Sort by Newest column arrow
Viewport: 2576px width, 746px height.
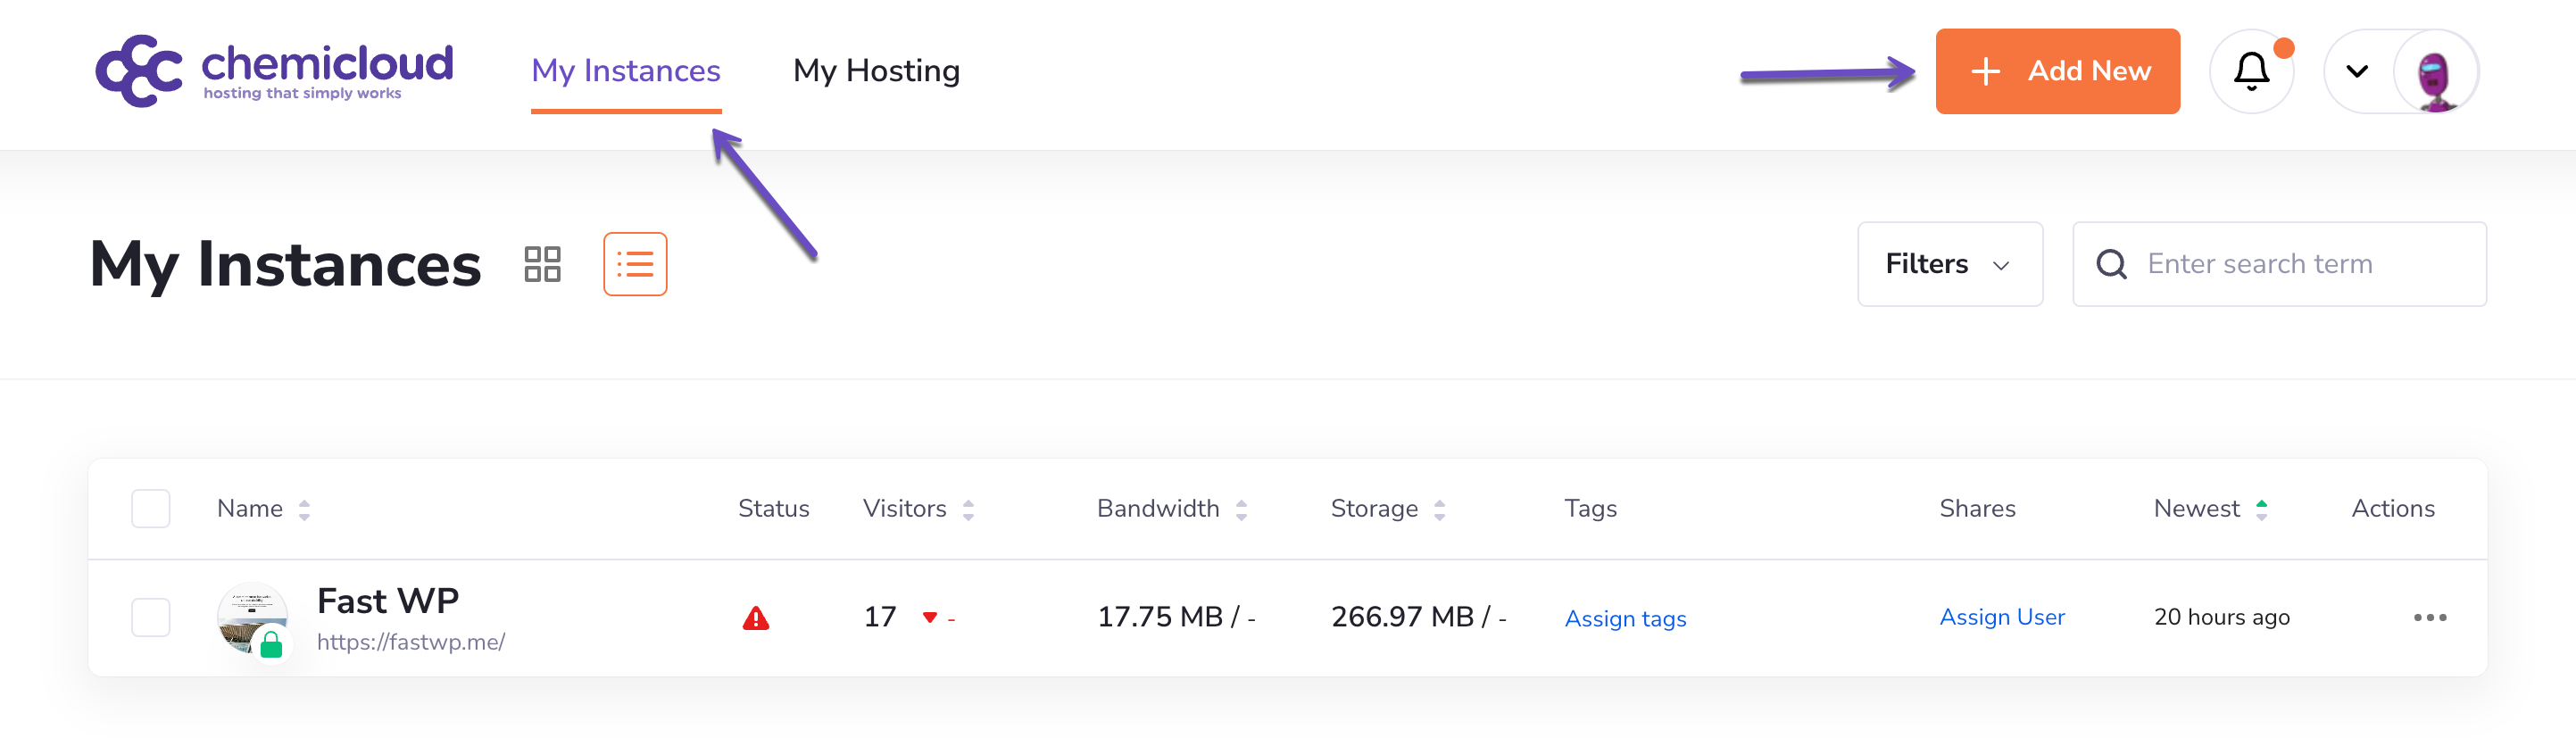click(x=2261, y=509)
